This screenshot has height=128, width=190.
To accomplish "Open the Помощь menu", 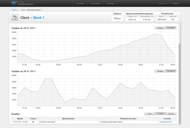I will tap(110, 3).
